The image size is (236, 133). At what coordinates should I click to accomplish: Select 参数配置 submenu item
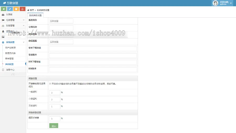click(x=9, y=64)
